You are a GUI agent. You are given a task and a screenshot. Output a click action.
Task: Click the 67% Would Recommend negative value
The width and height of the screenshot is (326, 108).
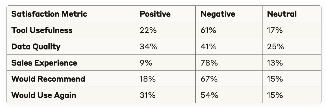[x=209, y=79]
